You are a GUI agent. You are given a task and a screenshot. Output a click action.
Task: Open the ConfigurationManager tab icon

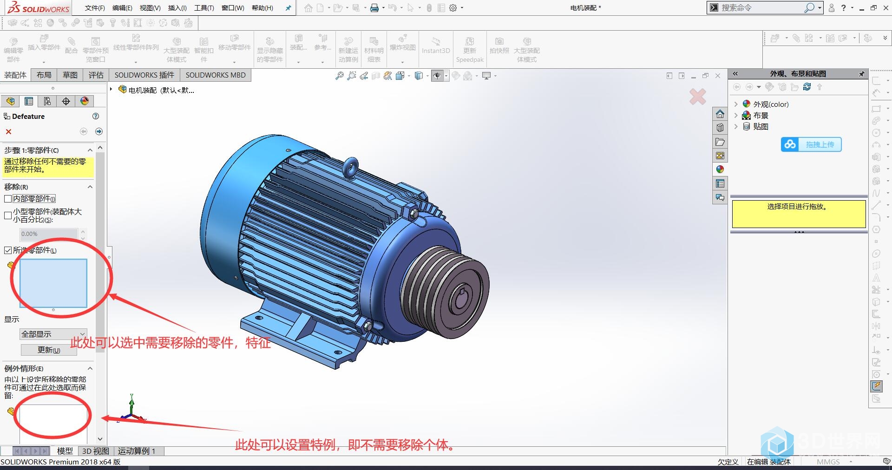tap(47, 101)
